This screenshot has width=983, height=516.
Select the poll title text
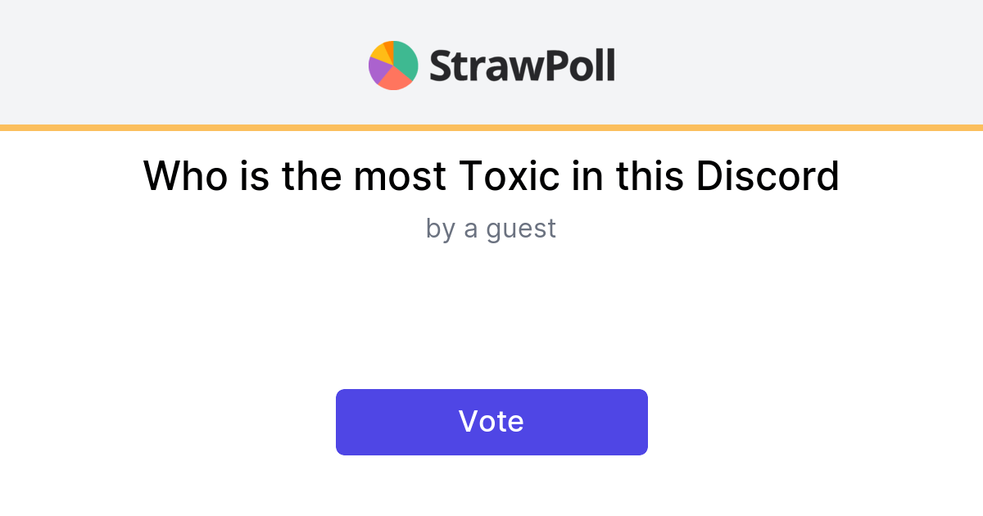tap(491, 175)
